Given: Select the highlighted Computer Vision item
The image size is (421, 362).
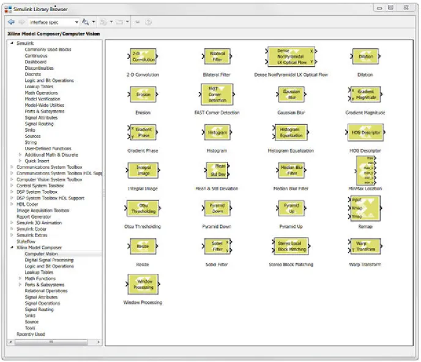Looking at the screenshot, I should tap(42, 254).
